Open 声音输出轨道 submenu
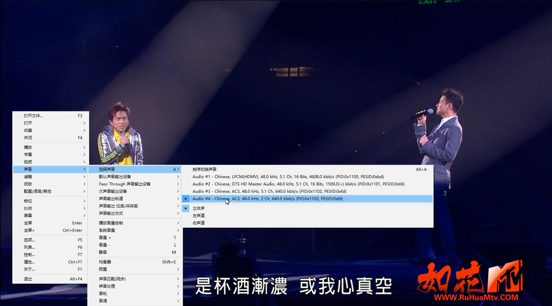 click(135, 198)
